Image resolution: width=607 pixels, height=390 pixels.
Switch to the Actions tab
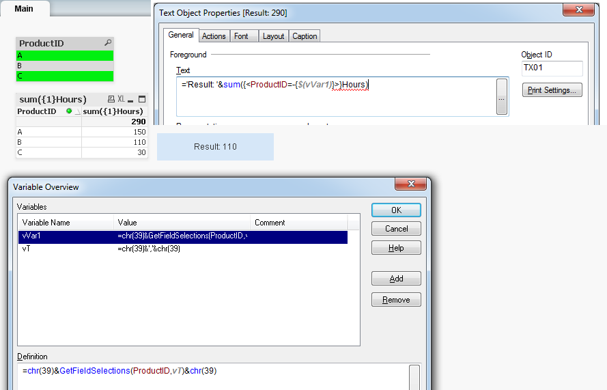pos(214,36)
